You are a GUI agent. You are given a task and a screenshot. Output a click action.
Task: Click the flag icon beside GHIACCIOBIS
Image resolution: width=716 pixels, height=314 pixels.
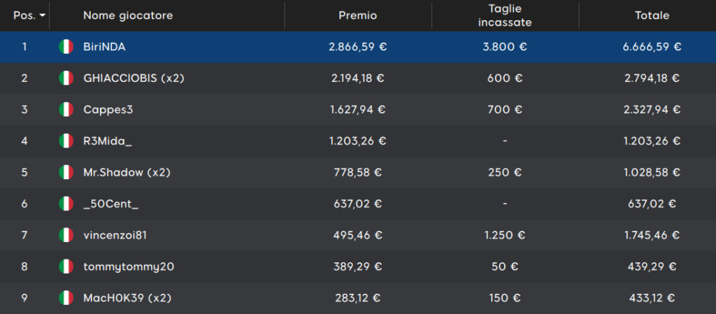66,78
